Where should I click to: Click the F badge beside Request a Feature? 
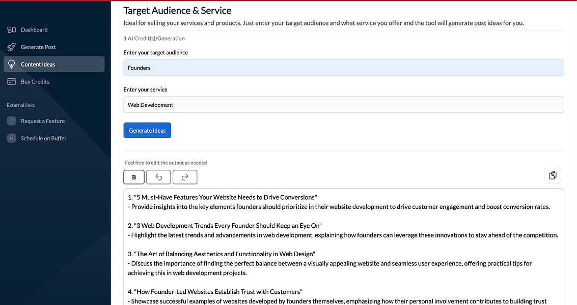11,121
